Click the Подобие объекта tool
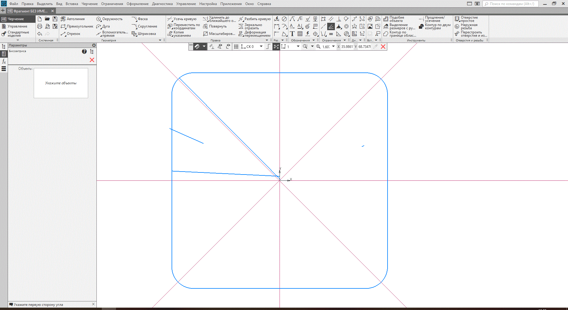Image resolution: width=568 pixels, height=310 pixels. [x=394, y=19]
